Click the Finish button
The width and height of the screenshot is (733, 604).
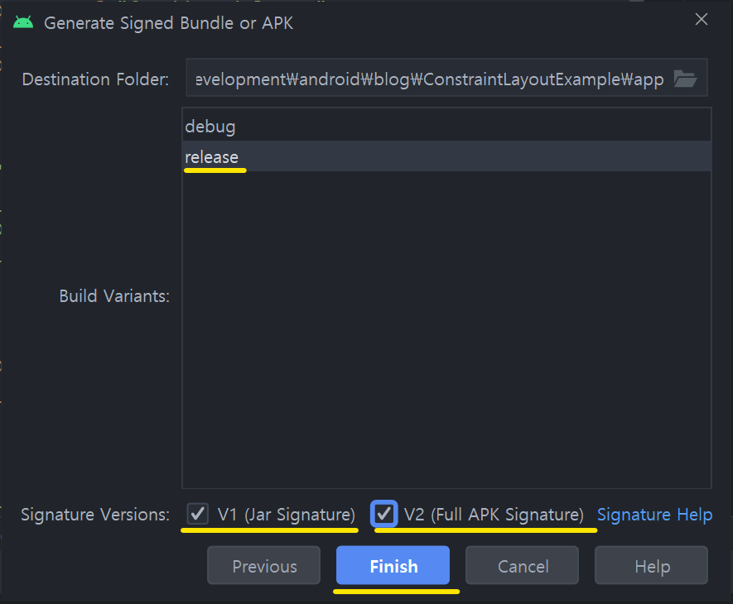[x=393, y=566]
